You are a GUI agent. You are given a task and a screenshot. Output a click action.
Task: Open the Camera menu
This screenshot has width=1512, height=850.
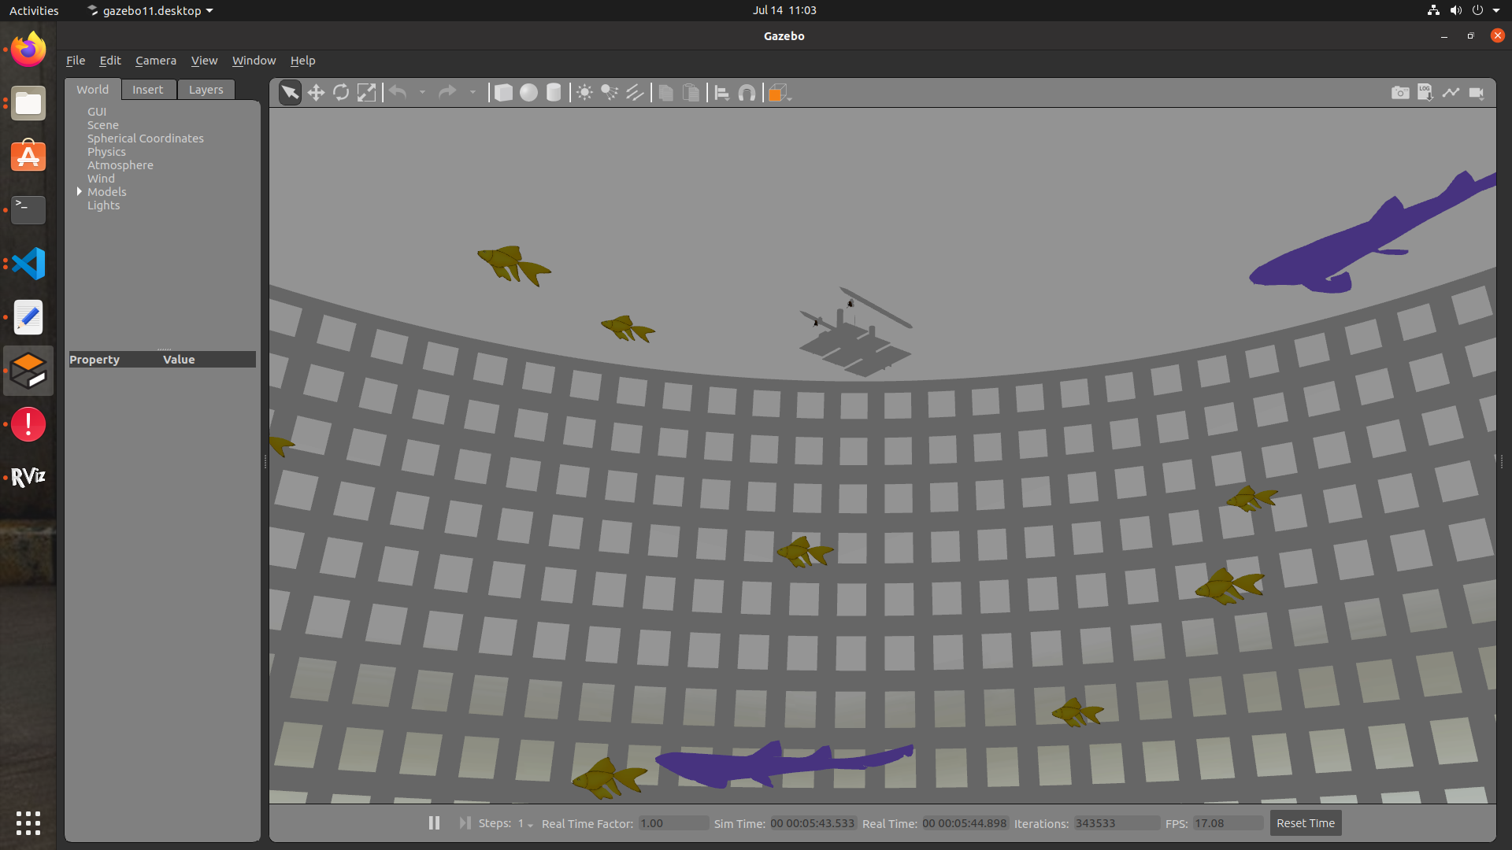click(x=156, y=60)
